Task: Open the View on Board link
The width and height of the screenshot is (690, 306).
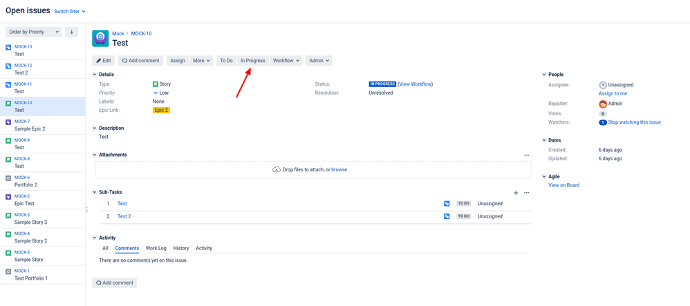Action: pyautogui.click(x=563, y=185)
